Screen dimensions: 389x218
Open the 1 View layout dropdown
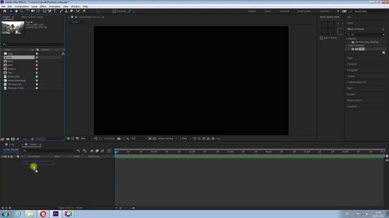(x=185, y=139)
